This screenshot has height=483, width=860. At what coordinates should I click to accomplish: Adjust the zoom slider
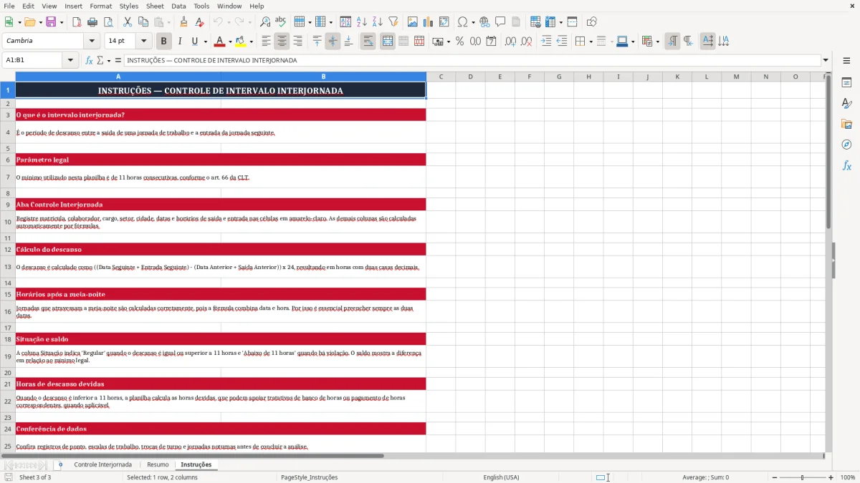click(x=802, y=477)
